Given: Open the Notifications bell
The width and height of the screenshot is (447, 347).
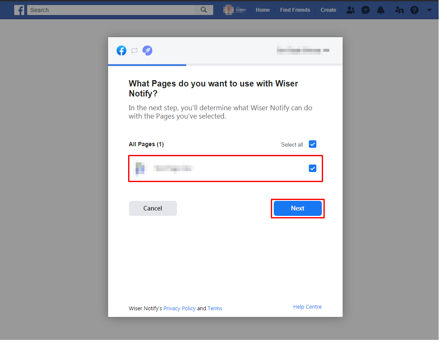Looking at the screenshot, I should pos(381,10).
